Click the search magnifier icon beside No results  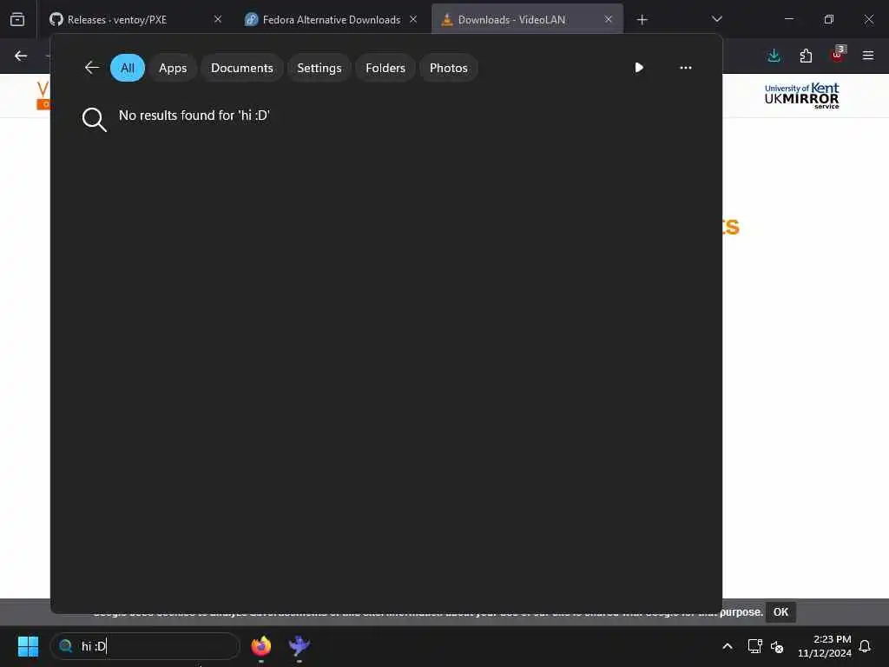94,120
